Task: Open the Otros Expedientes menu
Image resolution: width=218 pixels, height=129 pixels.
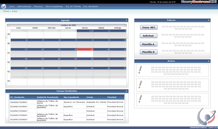Action: point(54,6)
